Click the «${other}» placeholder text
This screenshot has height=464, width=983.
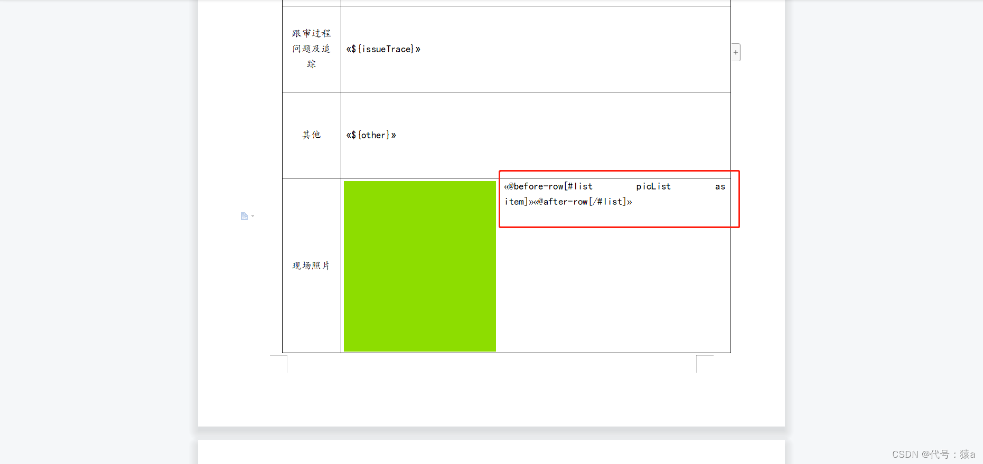371,135
